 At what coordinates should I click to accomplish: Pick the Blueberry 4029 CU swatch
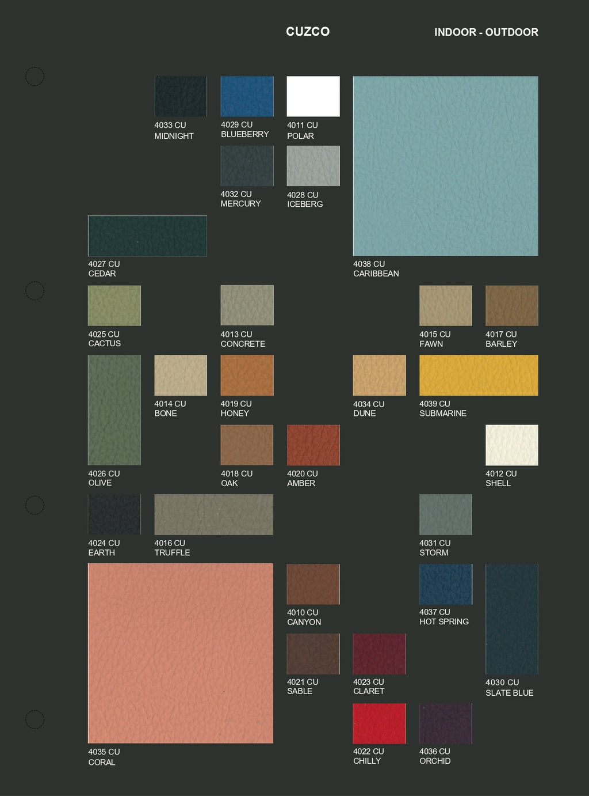click(247, 96)
